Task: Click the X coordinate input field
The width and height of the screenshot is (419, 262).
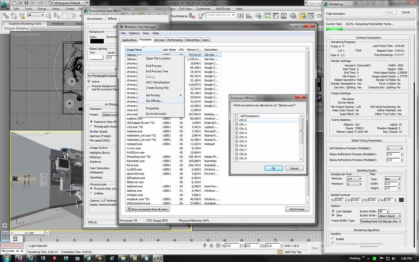Action: (x=232, y=246)
